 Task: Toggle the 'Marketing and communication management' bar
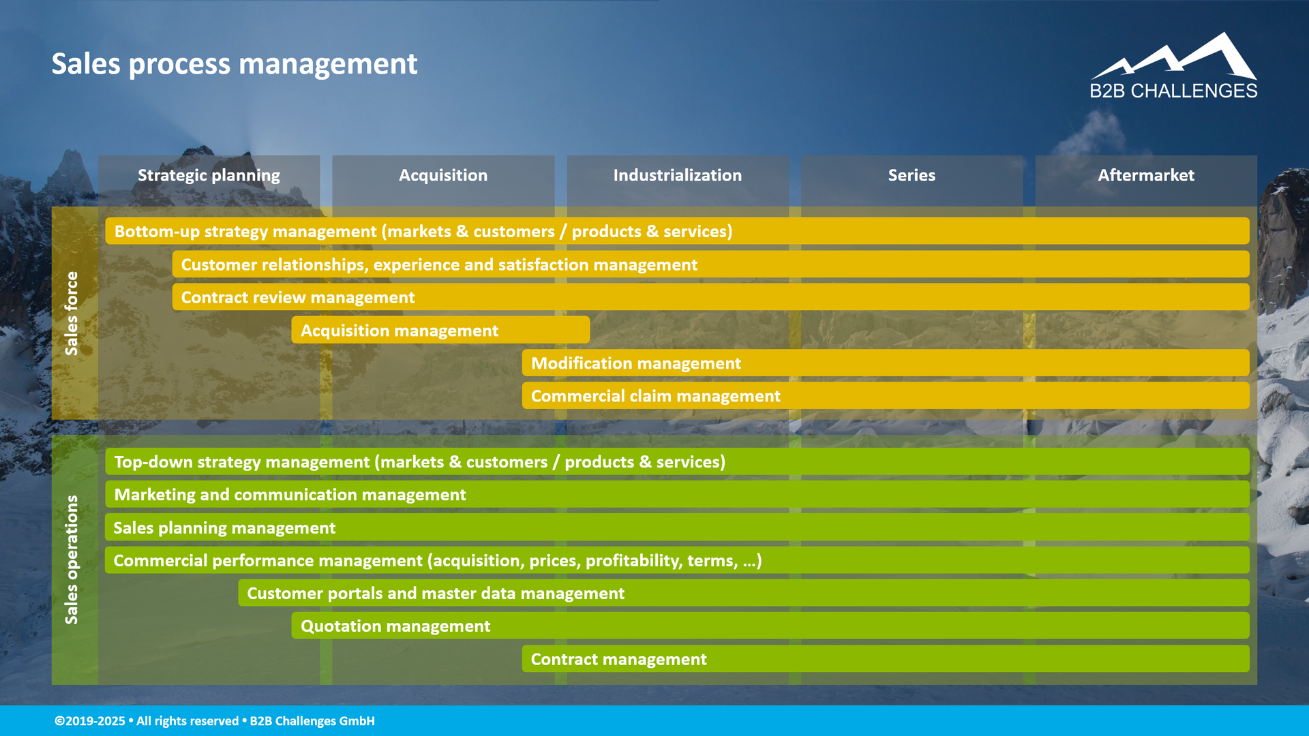pyautogui.click(x=290, y=495)
